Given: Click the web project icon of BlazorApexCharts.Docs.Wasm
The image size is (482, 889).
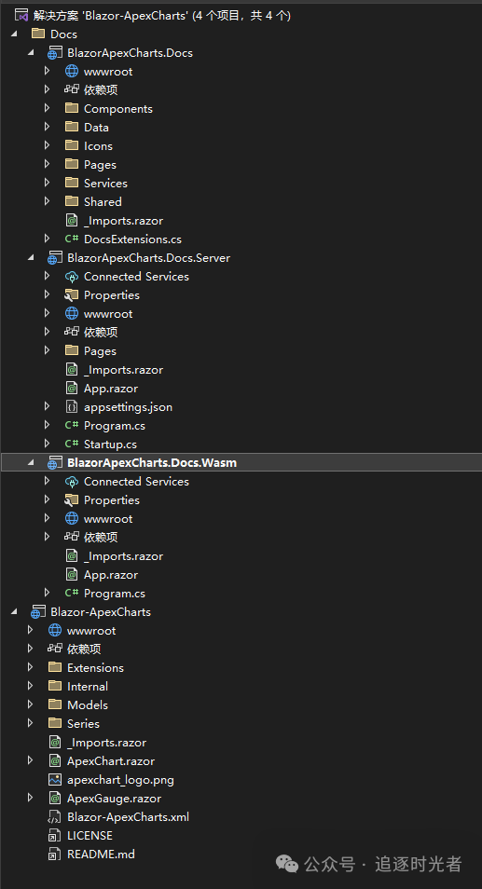Looking at the screenshot, I should (x=54, y=463).
